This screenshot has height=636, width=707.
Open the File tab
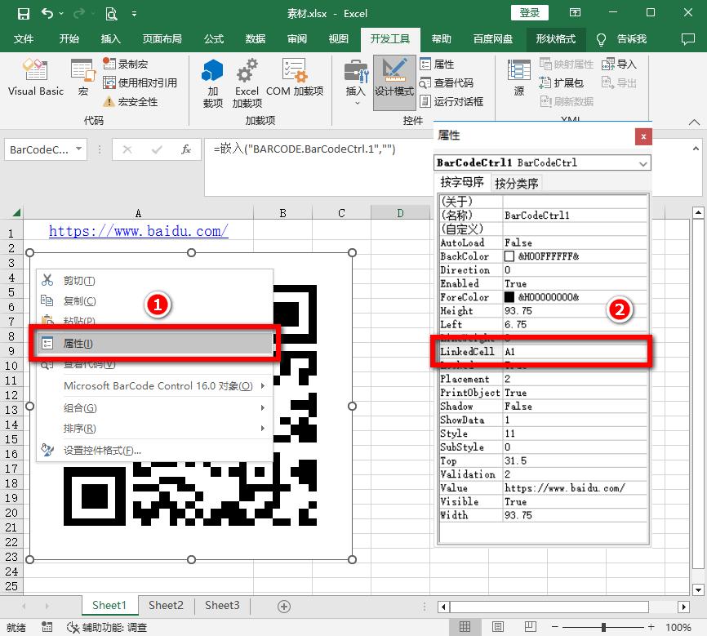24,39
